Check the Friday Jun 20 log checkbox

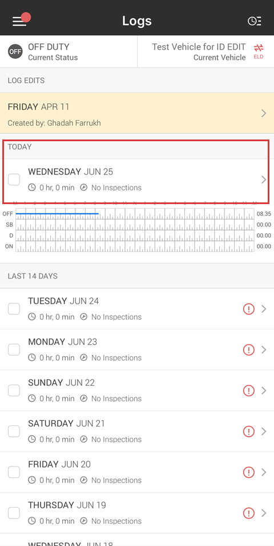coord(14,472)
